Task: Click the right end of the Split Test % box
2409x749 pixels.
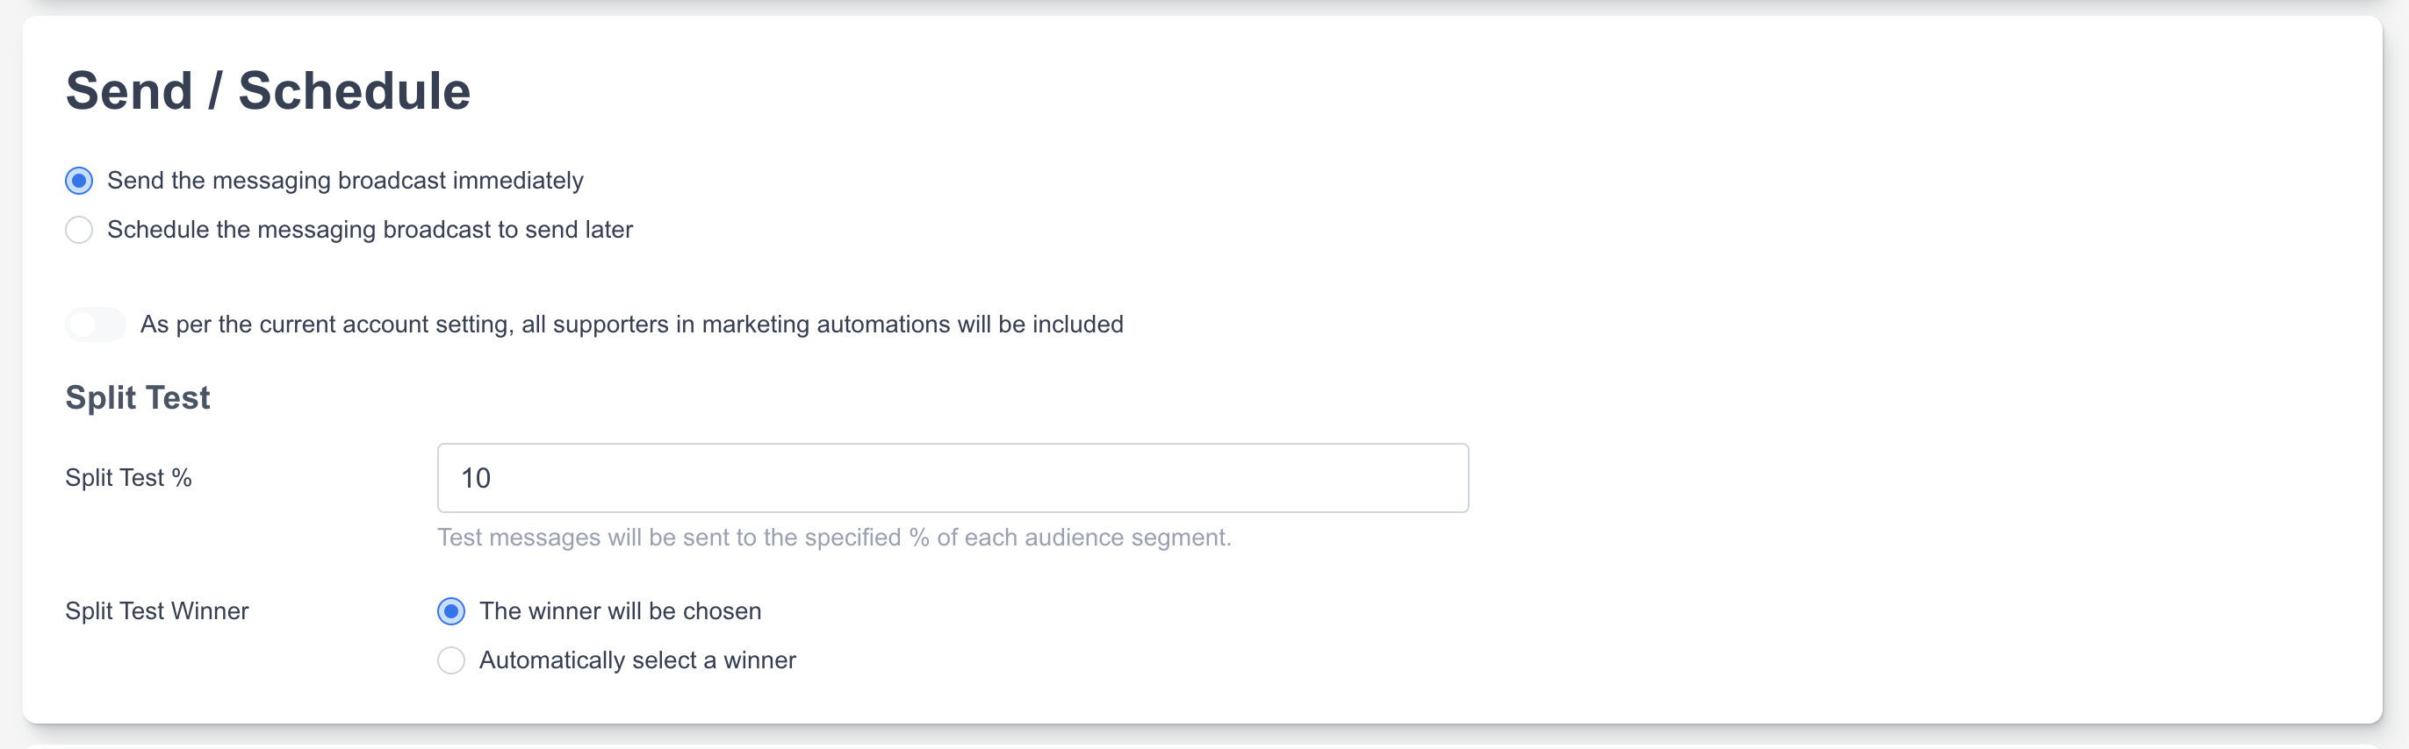Action: click(1440, 478)
